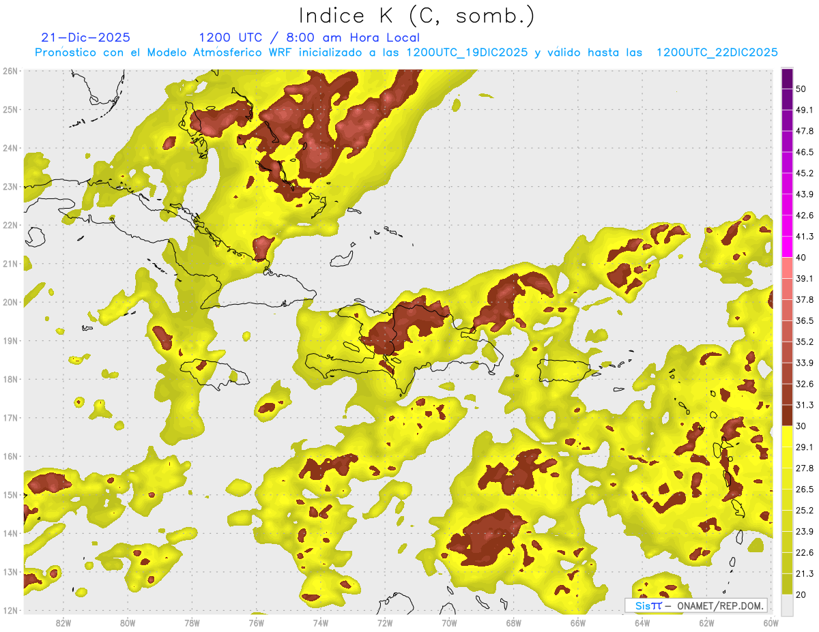Click the colorbar value 39.1
This screenshot has height=632, width=819.
805,279
